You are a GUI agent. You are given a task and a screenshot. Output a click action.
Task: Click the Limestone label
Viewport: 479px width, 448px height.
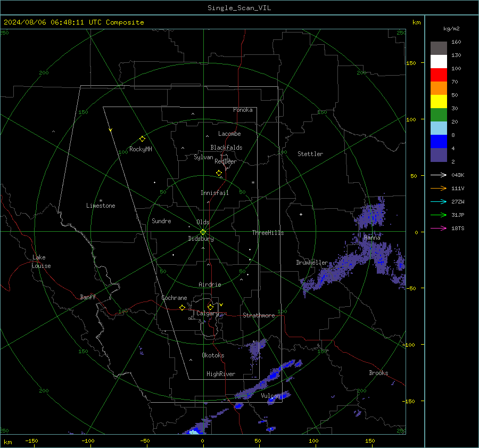[x=101, y=206]
